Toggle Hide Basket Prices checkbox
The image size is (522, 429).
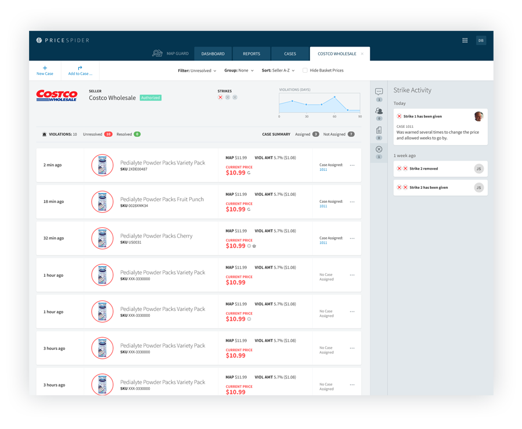[x=305, y=70]
